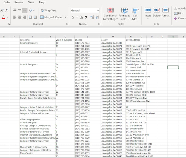
Task: Apply Percent Style
Action: click(x=81, y=17)
